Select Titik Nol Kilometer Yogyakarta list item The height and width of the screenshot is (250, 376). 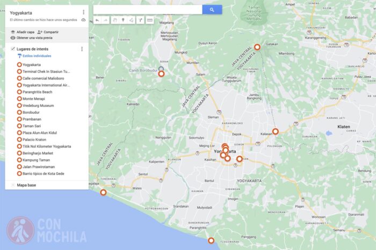tap(44, 146)
